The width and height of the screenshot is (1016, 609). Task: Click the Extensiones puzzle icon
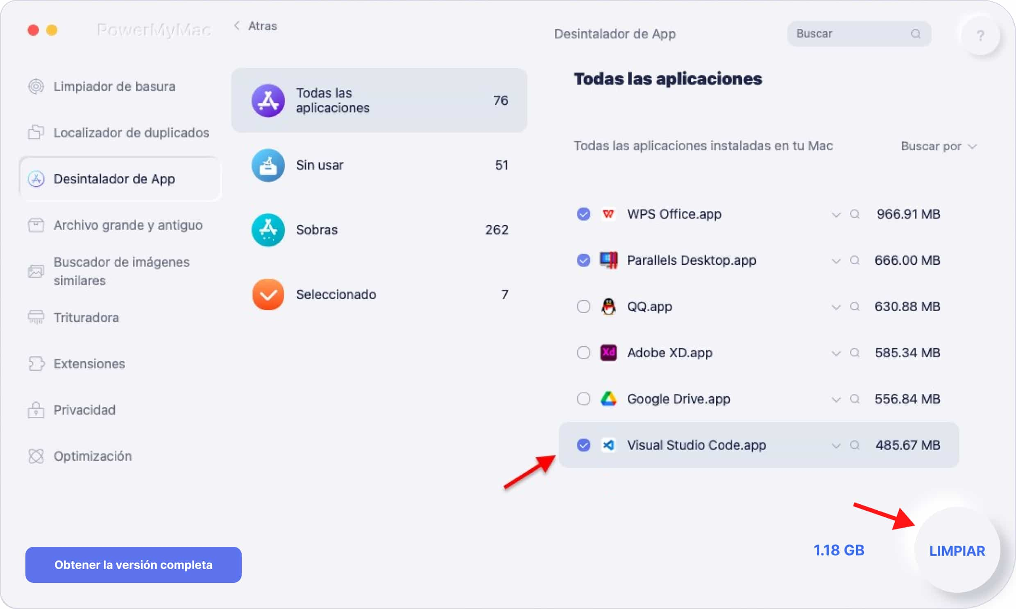(36, 363)
